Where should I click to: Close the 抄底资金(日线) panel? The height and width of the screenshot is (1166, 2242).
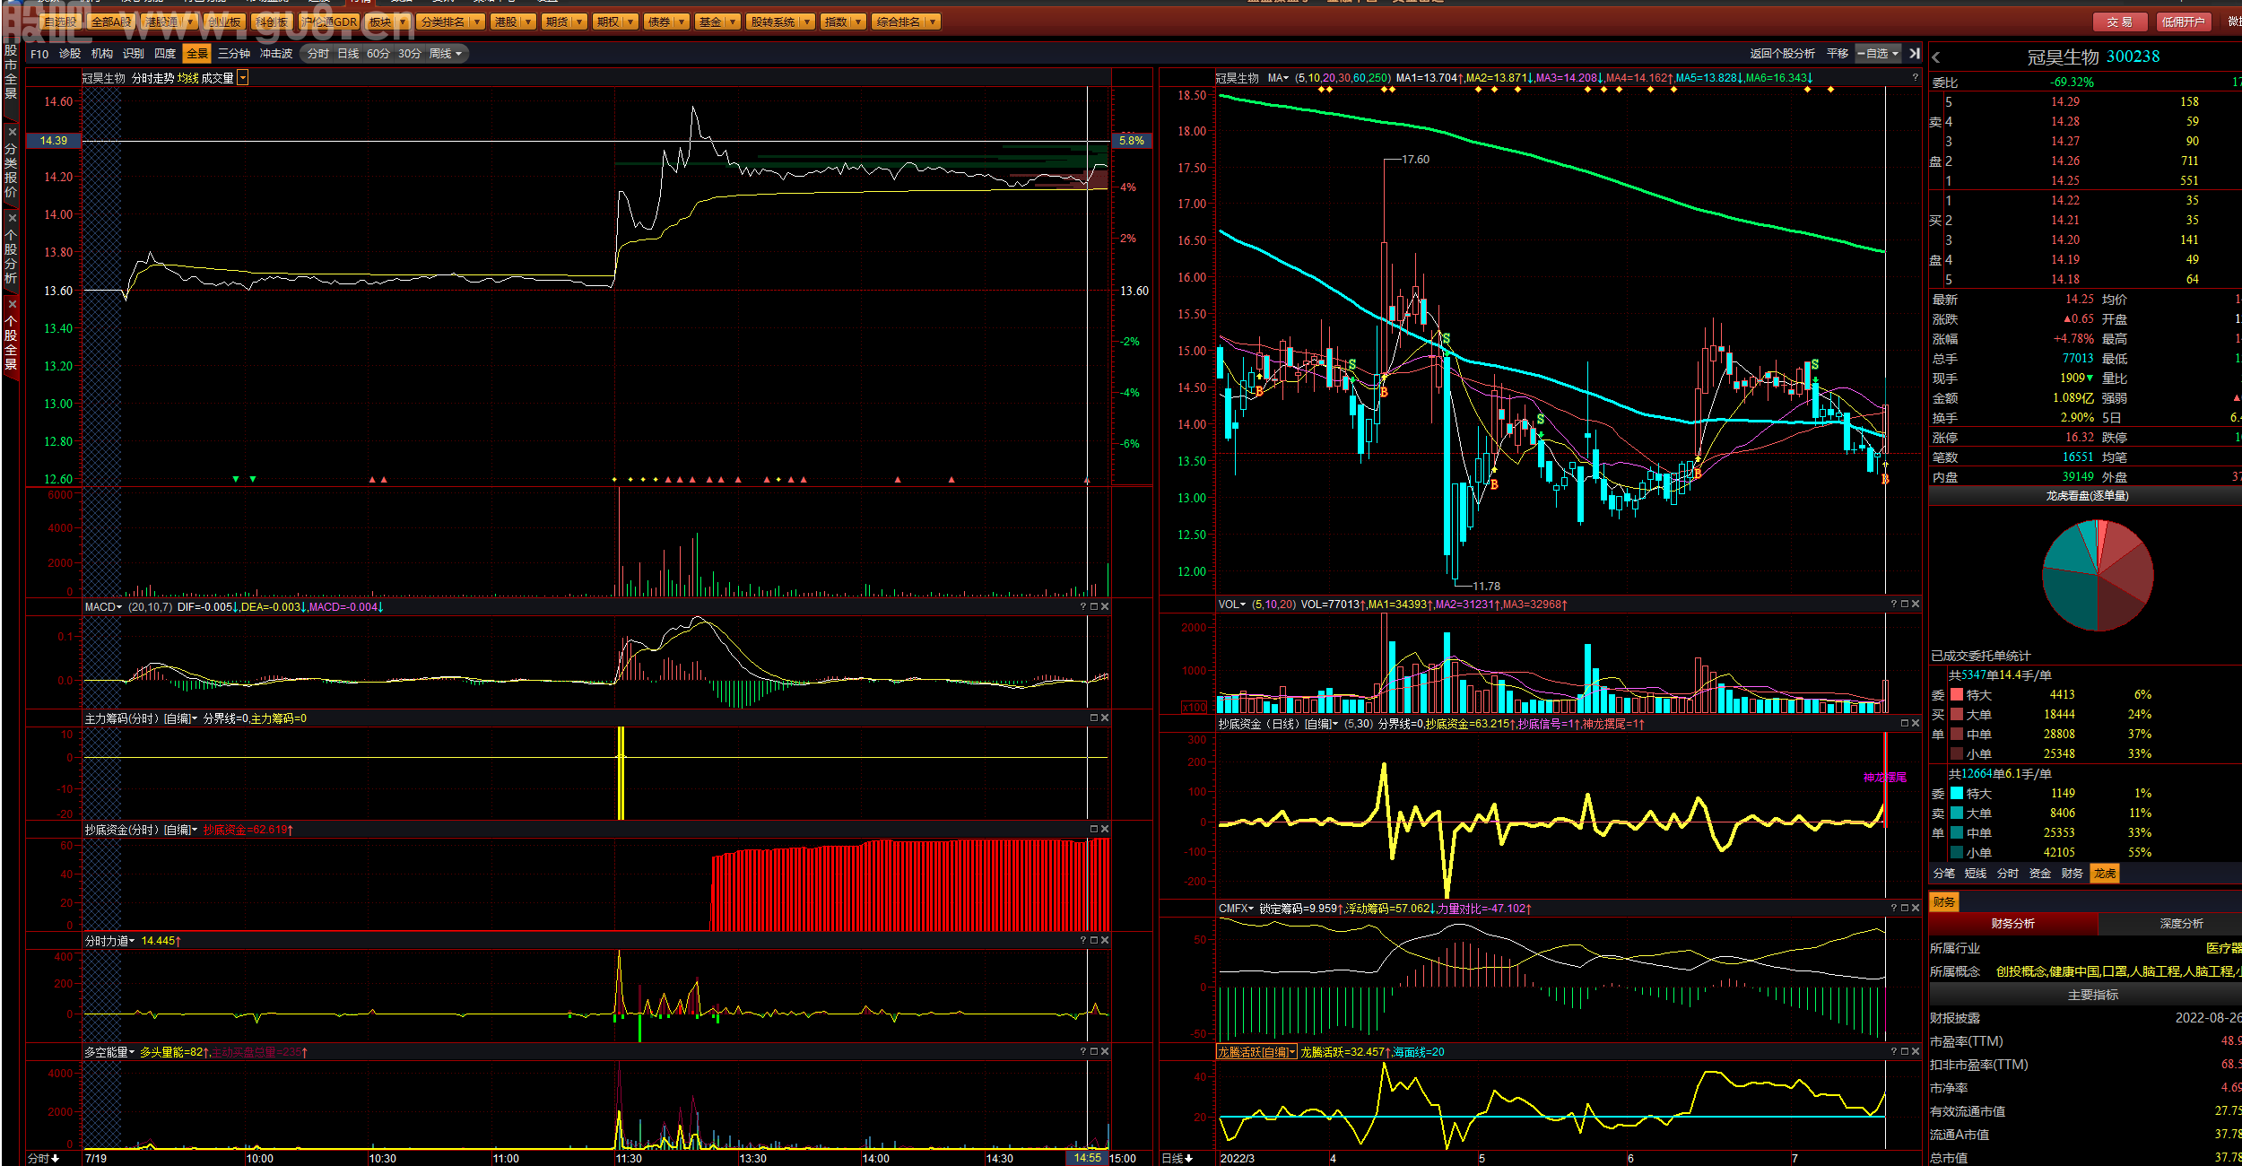pyautogui.click(x=1916, y=724)
